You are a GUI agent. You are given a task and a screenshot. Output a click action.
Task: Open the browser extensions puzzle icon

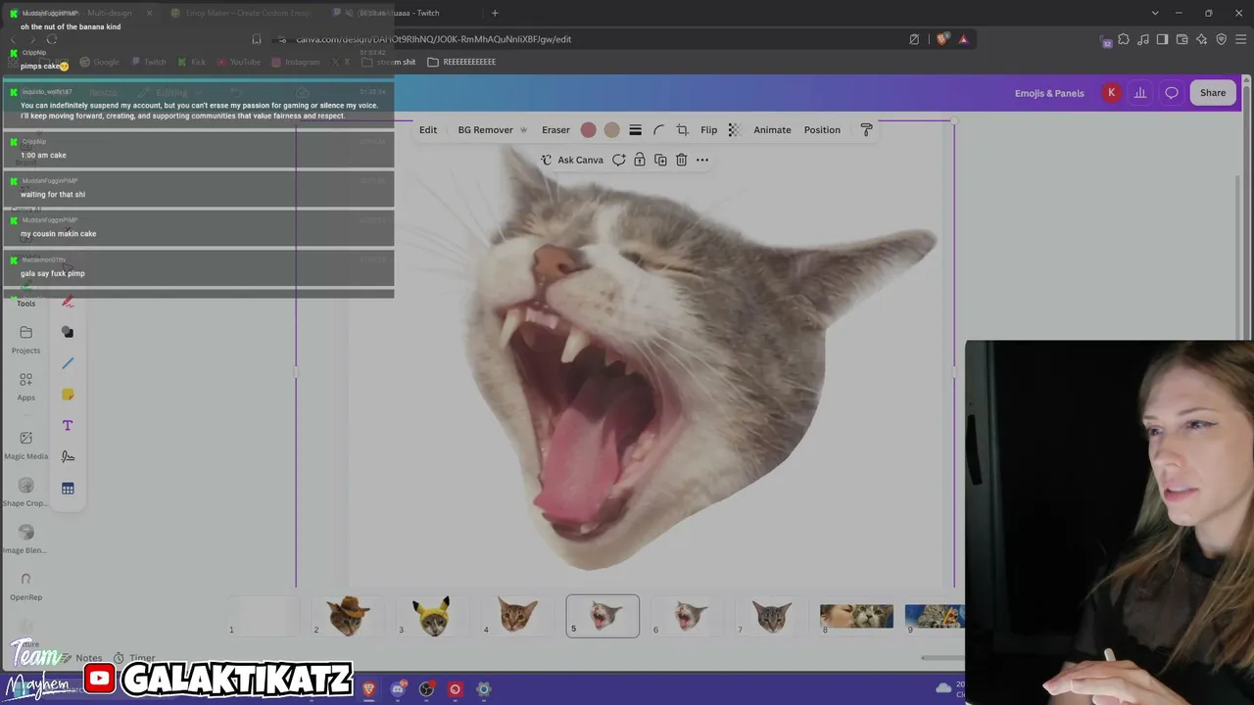pyautogui.click(x=1124, y=39)
